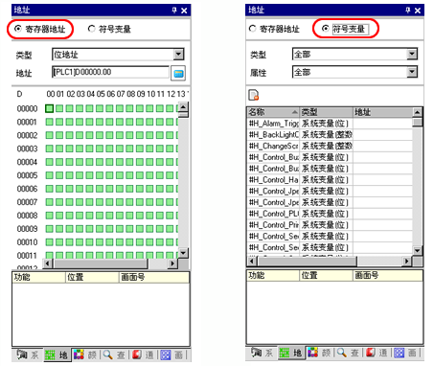Switch to 地 tab in right panel
434x366 pixels.
coord(291,353)
